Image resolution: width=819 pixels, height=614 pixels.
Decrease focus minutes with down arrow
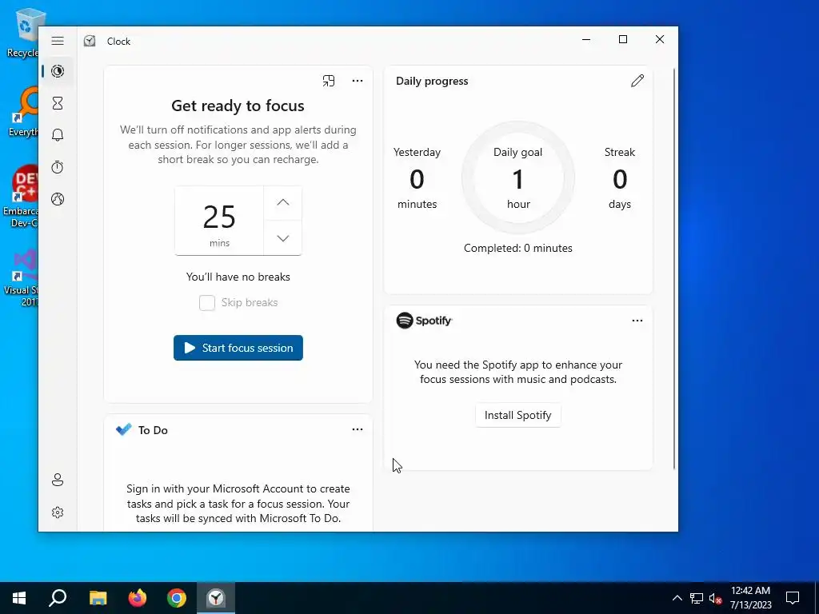(x=282, y=238)
